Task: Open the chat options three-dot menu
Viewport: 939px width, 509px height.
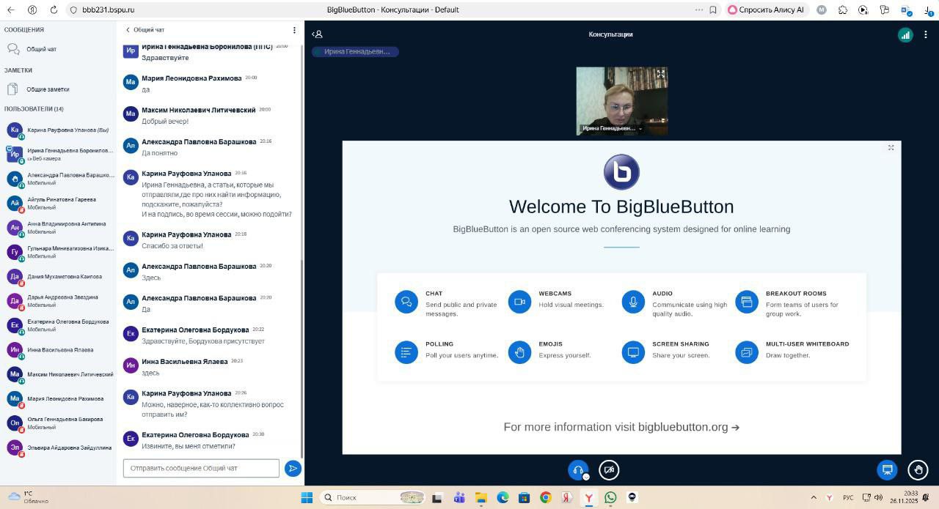Action: click(x=294, y=30)
